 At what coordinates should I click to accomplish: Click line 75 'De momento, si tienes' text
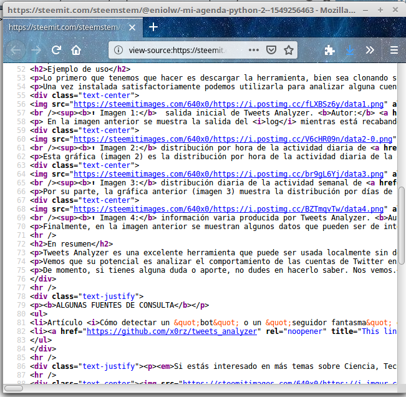click(x=89, y=270)
